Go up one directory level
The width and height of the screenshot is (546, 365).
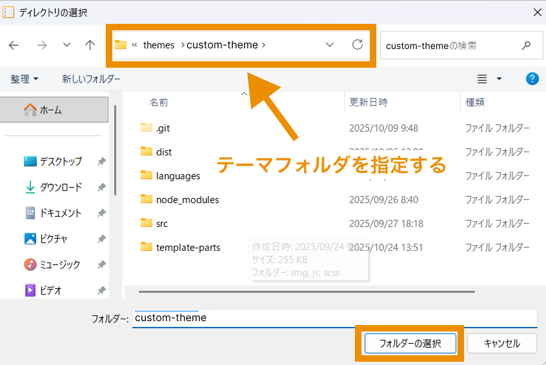pyautogui.click(x=90, y=45)
